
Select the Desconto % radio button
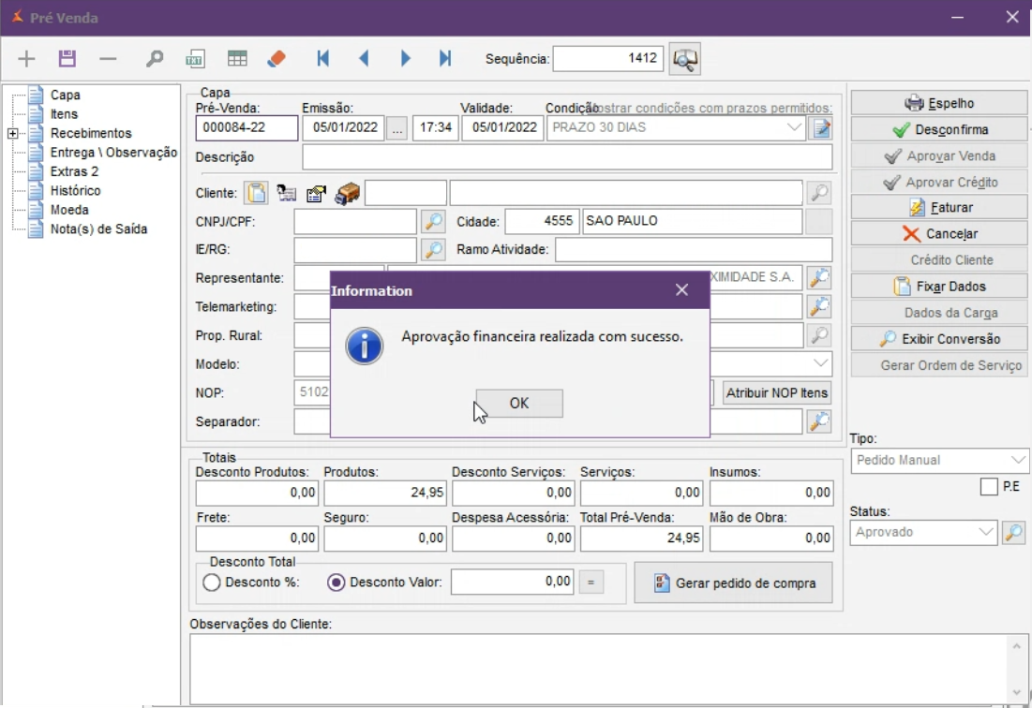click(212, 583)
